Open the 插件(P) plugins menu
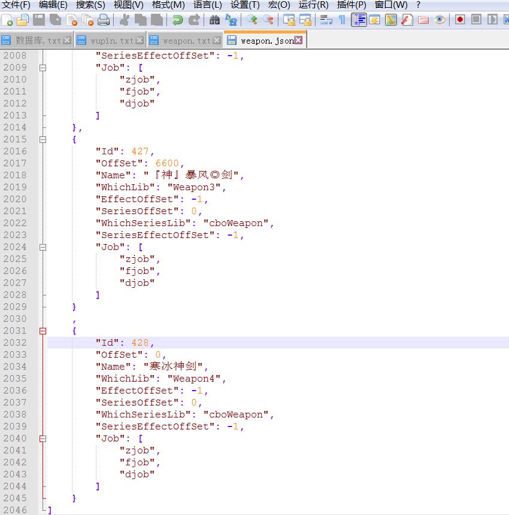The width and height of the screenshot is (509, 515). (x=352, y=5)
